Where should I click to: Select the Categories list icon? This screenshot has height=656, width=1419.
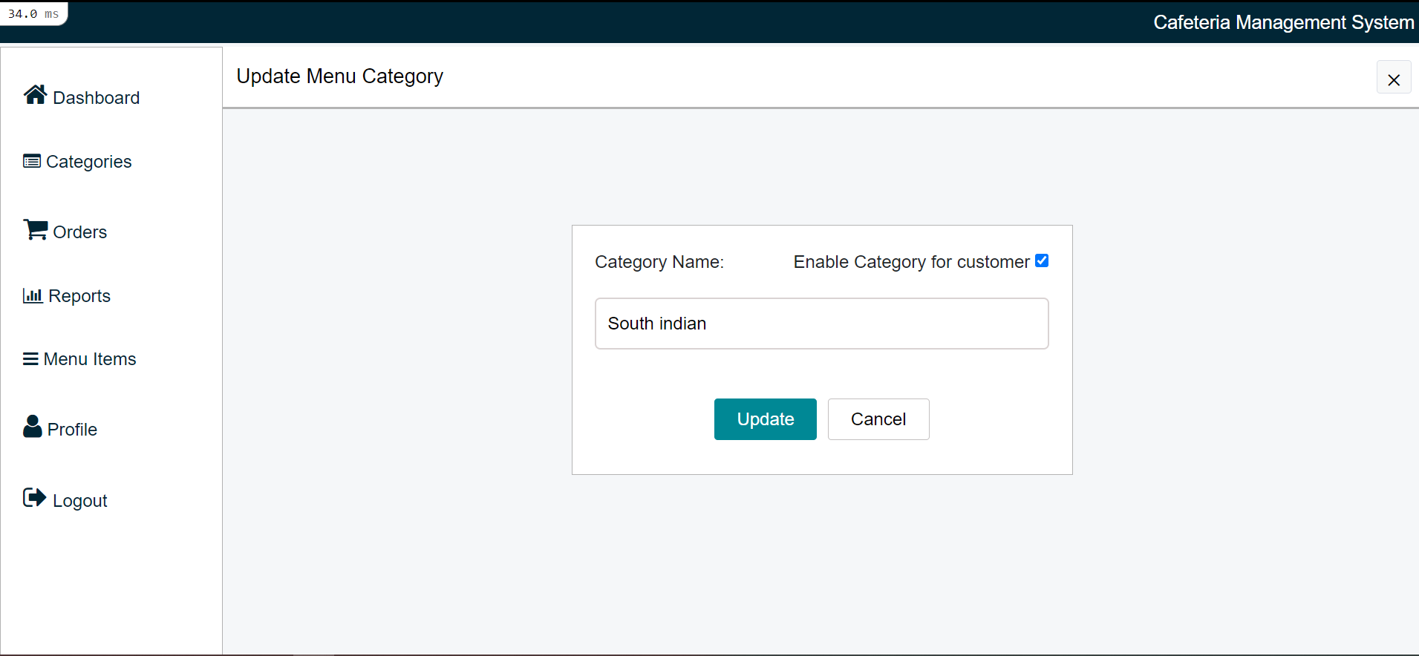30,160
